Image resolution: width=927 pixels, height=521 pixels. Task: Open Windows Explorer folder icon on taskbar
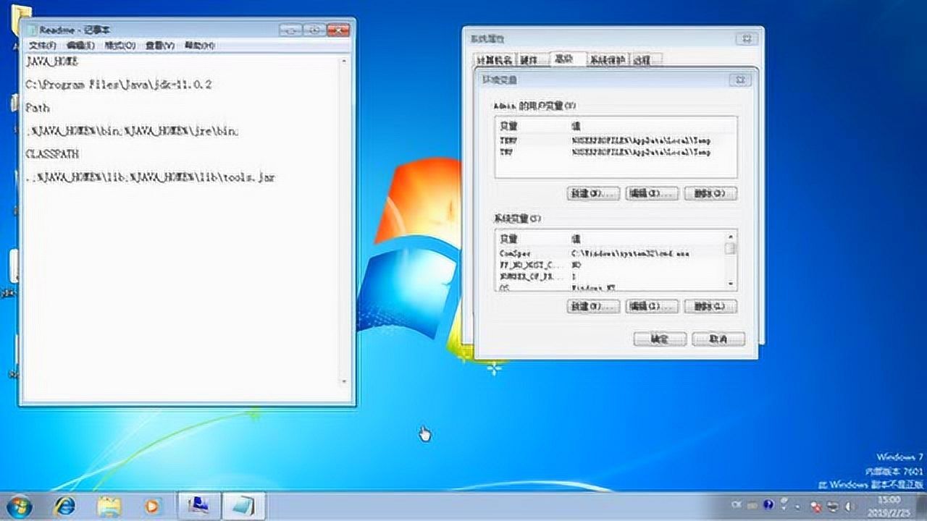109,505
